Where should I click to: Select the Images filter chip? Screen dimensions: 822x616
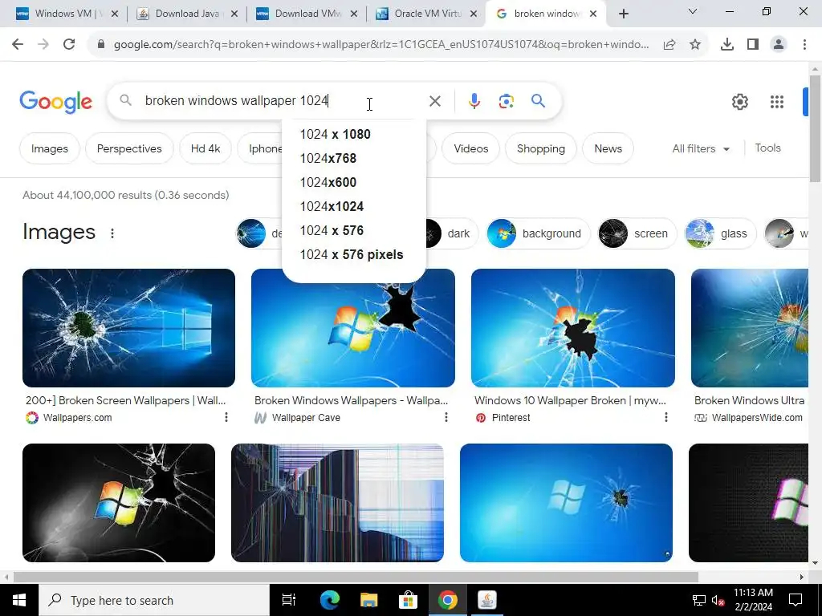(x=49, y=148)
